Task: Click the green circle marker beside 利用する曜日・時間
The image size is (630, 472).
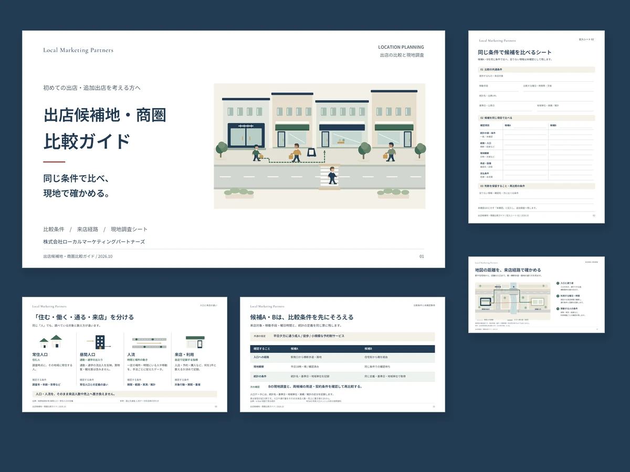Action: (558, 296)
